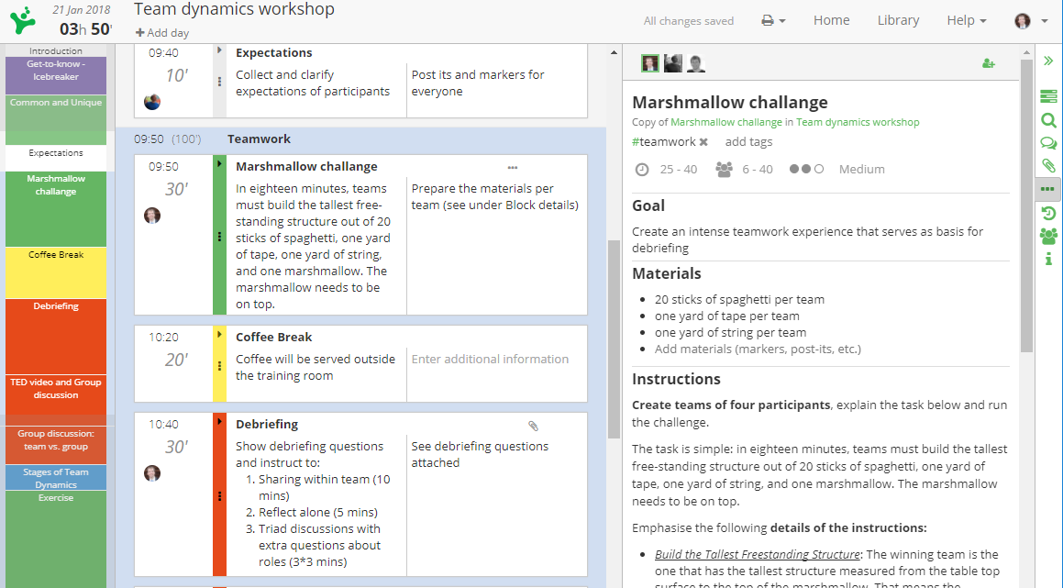
Task: Open version history icon in right sidebar
Action: [1048, 214]
